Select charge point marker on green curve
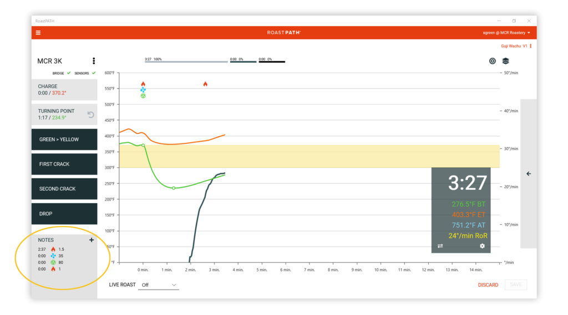Viewport: 568px width, 315px height. point(143,146)
